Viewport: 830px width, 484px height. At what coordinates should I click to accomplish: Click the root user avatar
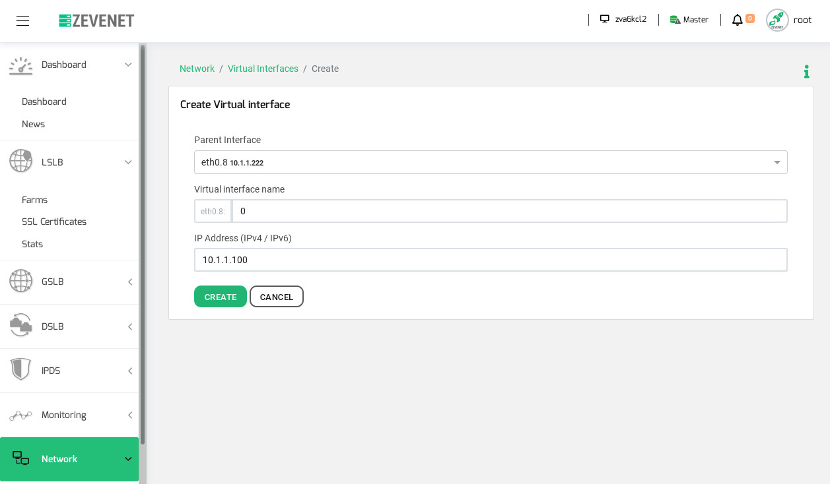tap(777, 20)
